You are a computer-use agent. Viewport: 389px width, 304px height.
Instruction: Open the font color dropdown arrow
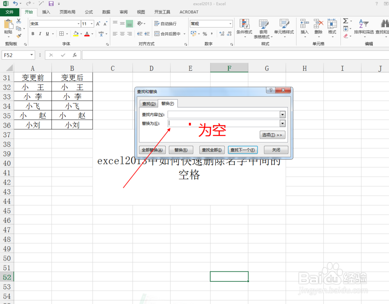(x=92, y=34)
